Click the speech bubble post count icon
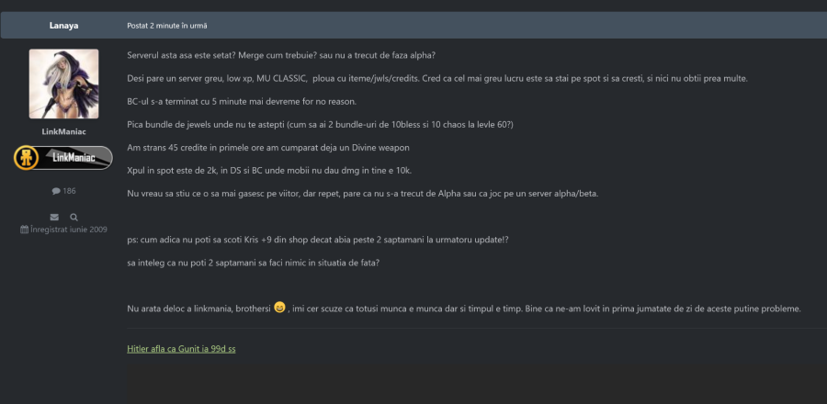This screenshot has width=827, height=404. click(x=56, y=191)
